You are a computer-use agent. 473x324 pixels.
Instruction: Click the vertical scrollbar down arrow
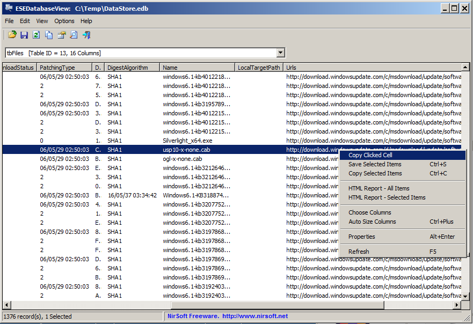pos(465,297)
